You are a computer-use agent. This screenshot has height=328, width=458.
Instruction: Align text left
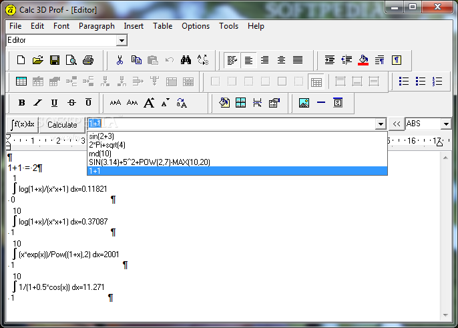[x=248, y=60]
